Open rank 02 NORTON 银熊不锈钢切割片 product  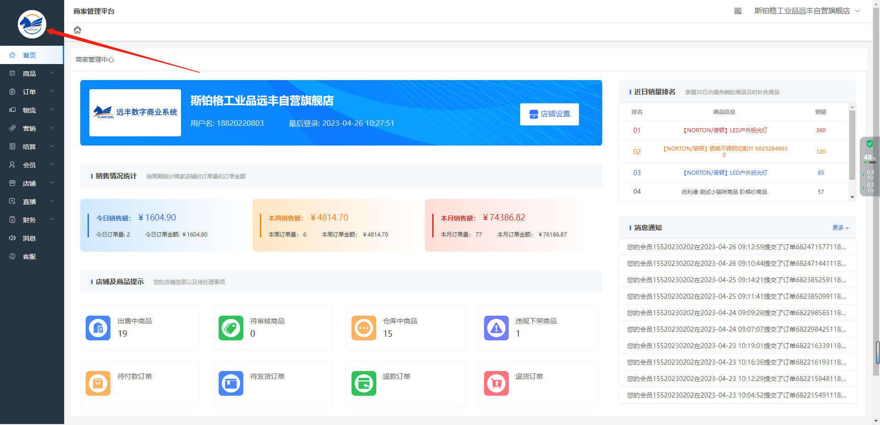point(725,152)
